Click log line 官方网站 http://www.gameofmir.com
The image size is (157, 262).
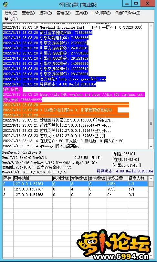click(x=55, y=79)
